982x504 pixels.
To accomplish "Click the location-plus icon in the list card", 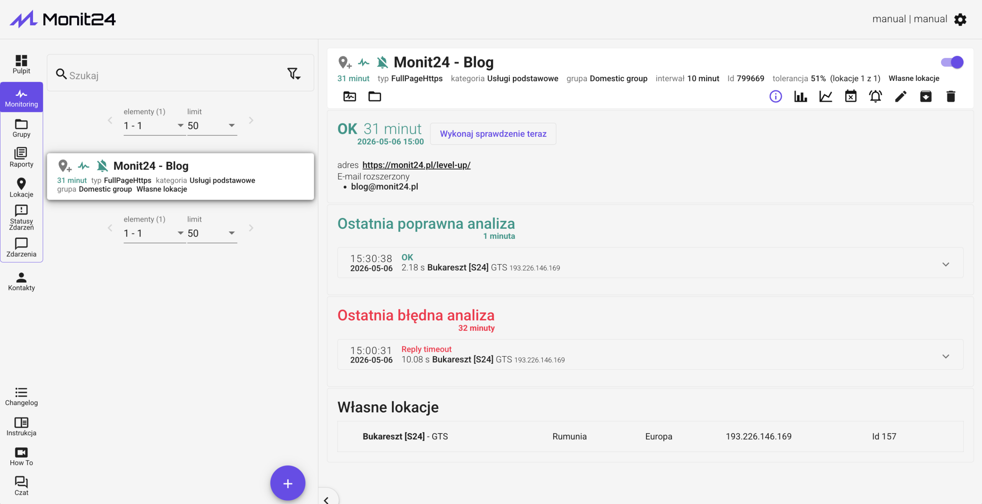I will (64, 166).
